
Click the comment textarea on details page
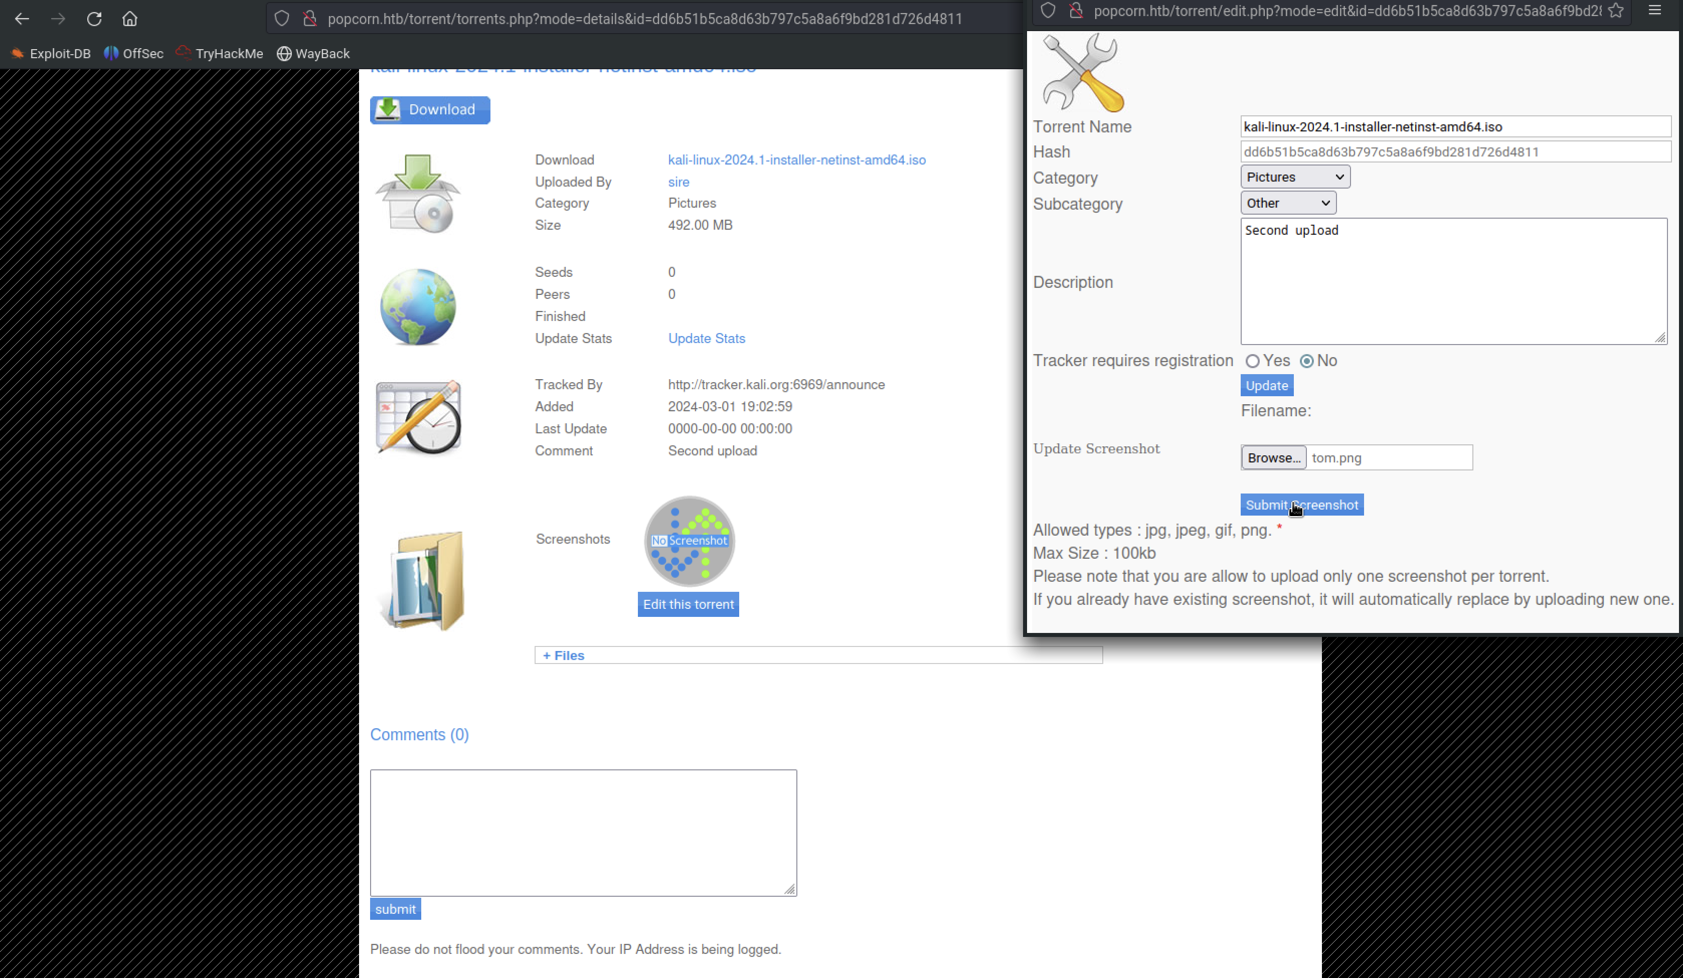click(583, 833)
